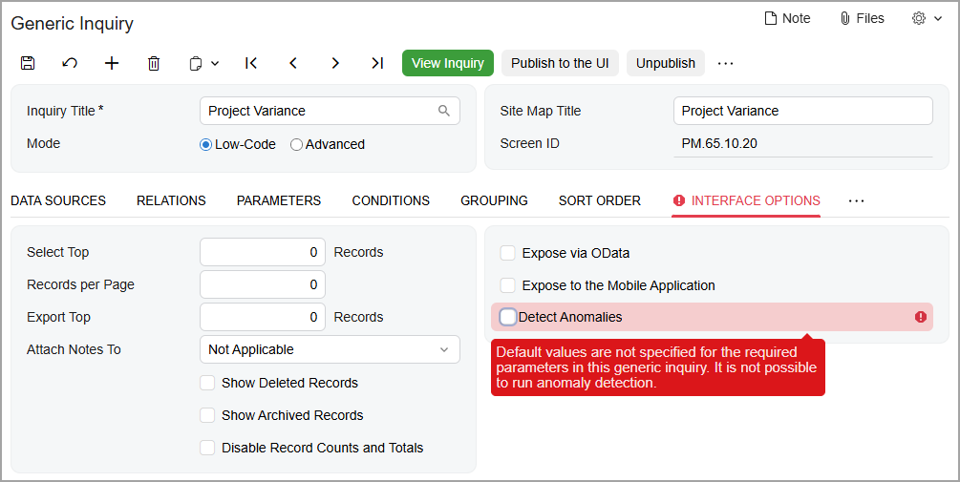Click the Inquiry Title search magnifier
This screenshot has height=482, width=960.
pos(444,111)
